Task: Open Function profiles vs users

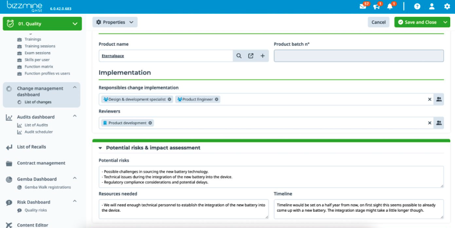Action: click(47, 73)
